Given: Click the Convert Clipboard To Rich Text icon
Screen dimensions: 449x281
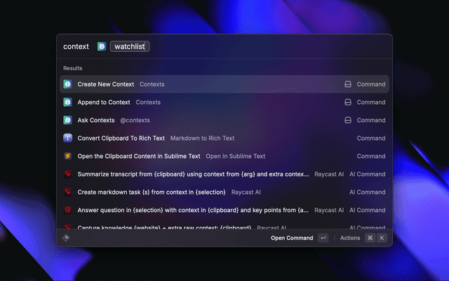Looking at the screenshot, I should point(68,138).
